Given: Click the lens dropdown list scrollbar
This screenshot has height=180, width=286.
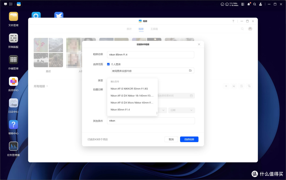Looking at the screenshot, I should 157,113.
